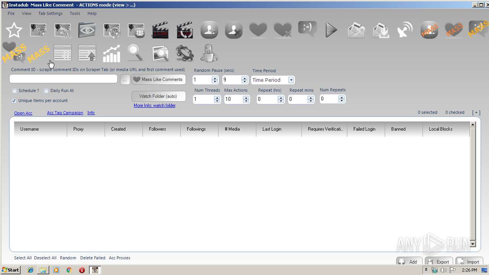This screenshot has height=275, width=489.
Task: Open the clapperboard with refresh arrow icon
Action: click(x=185, y=30)
